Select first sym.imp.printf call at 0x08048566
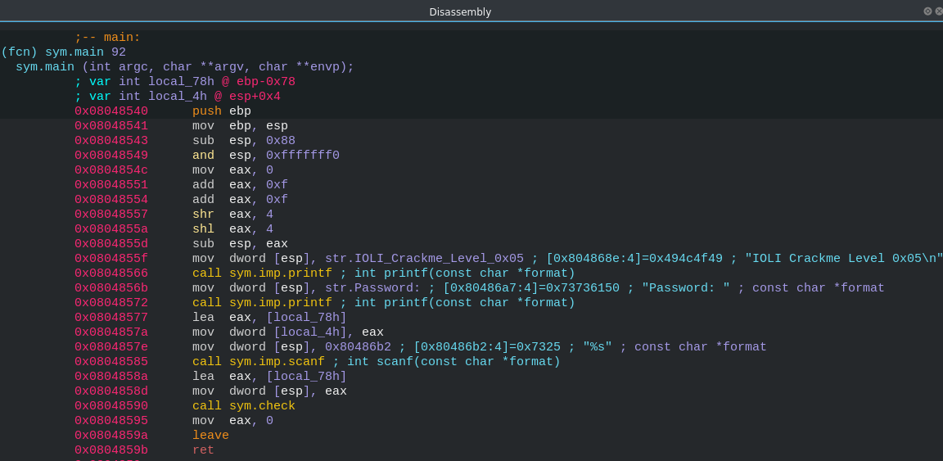The width and height of the screenshot is (943, 461). tap(262, 273)
